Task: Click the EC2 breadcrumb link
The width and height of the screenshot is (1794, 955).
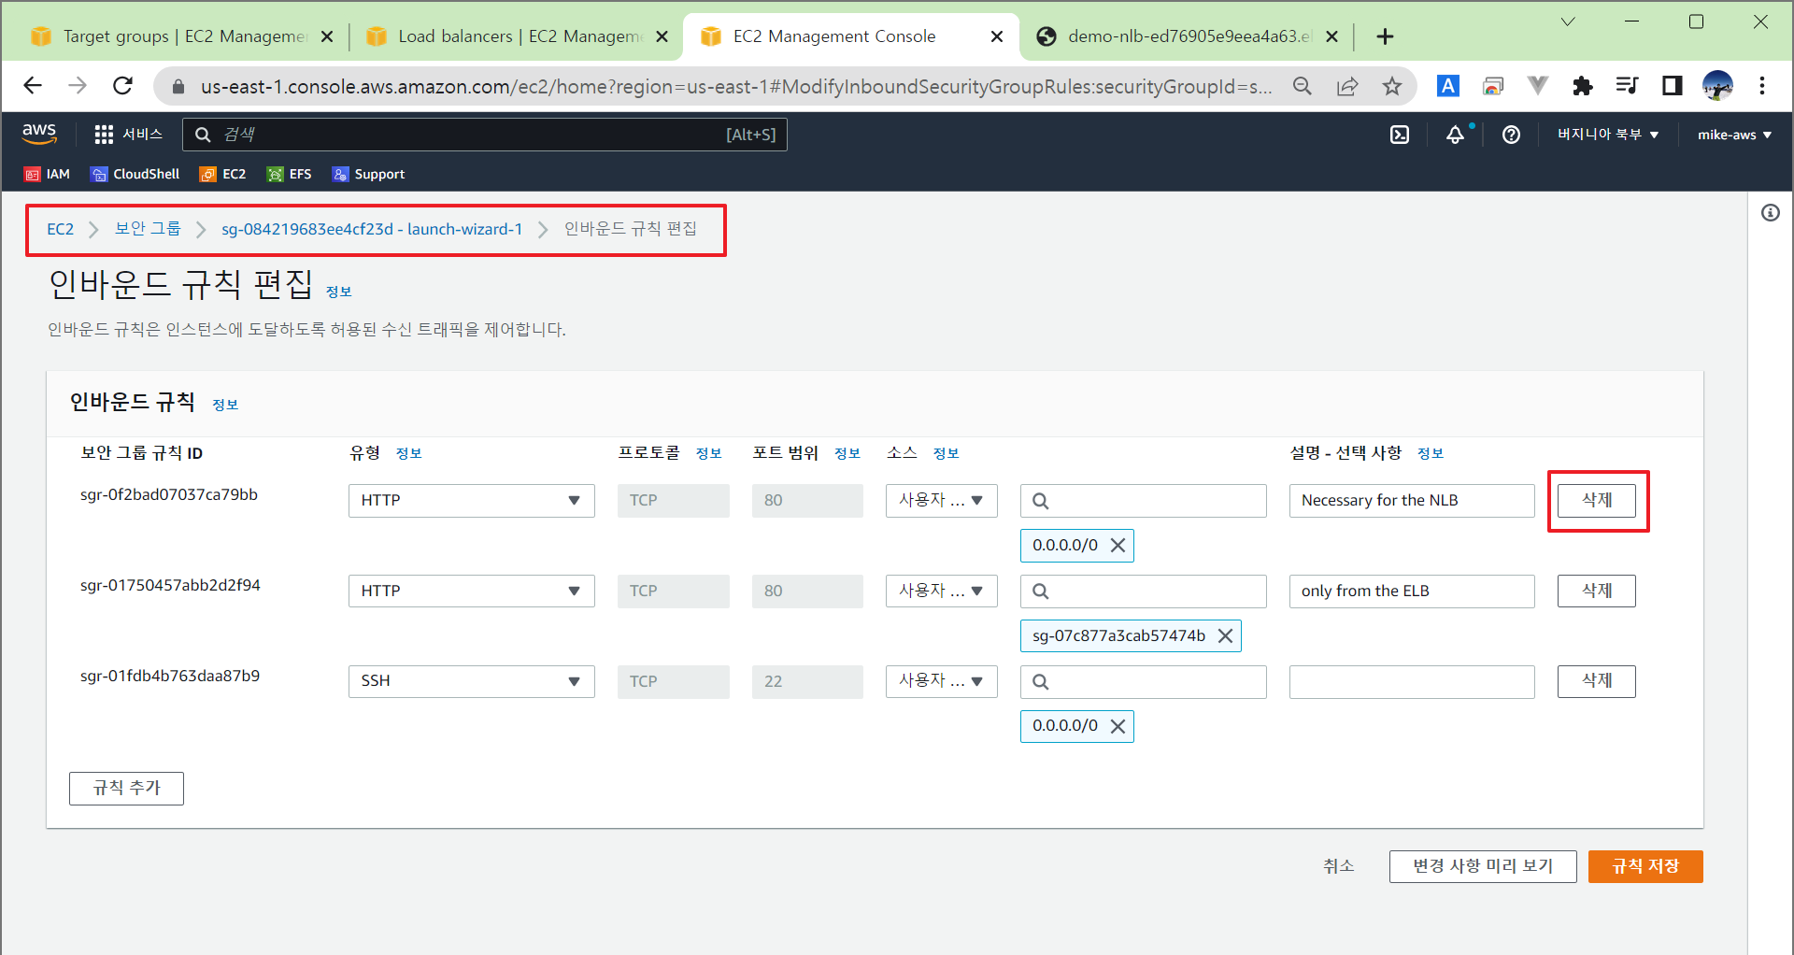Action: pyautogui.click(x=60, y=229)
